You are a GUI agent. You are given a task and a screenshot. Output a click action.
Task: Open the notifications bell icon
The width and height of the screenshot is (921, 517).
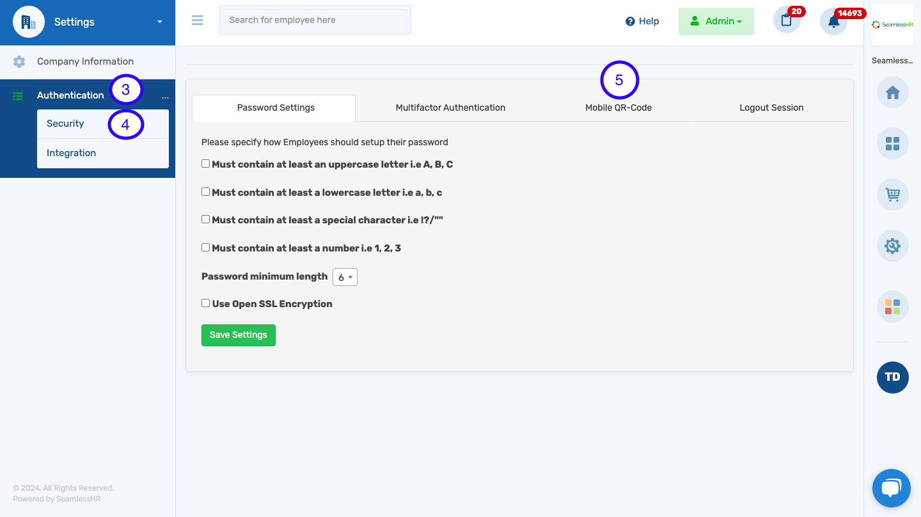[833, 22]
